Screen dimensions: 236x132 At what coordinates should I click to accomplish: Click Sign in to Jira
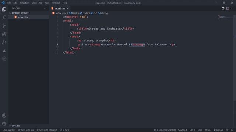pyautogui.click(x=26, y=130)
